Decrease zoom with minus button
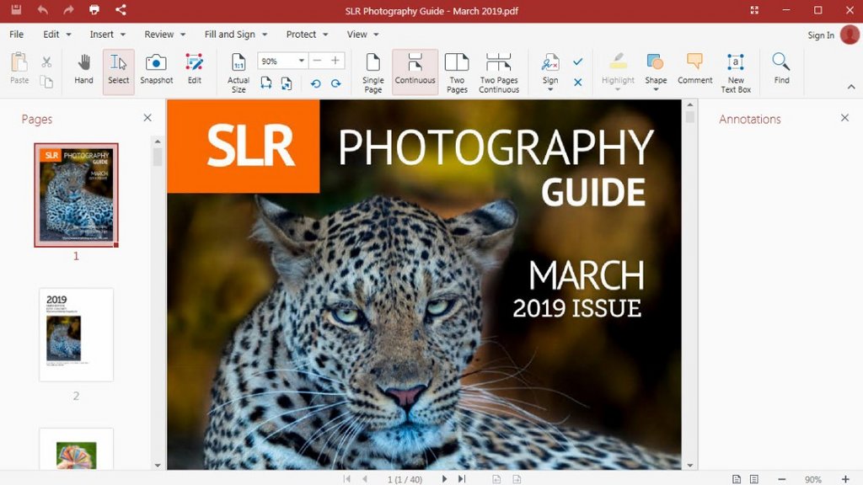The height and width of the screenshot is (485, 863). tap(317, 61)
